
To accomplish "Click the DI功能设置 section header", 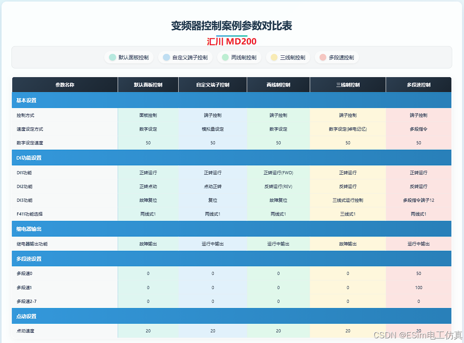I will (232, 158).
